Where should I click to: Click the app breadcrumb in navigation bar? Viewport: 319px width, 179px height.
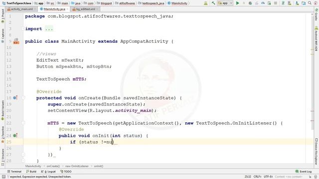pyautogui.click(x=39, y=3)
